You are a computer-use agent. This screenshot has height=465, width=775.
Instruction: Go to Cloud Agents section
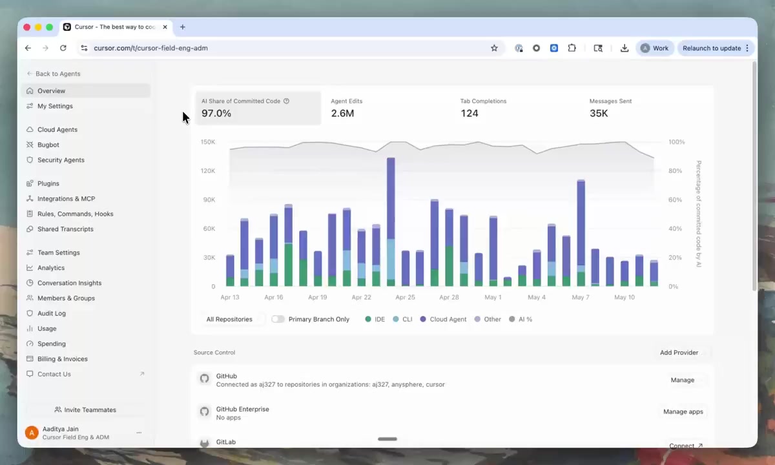coord(87,130)
